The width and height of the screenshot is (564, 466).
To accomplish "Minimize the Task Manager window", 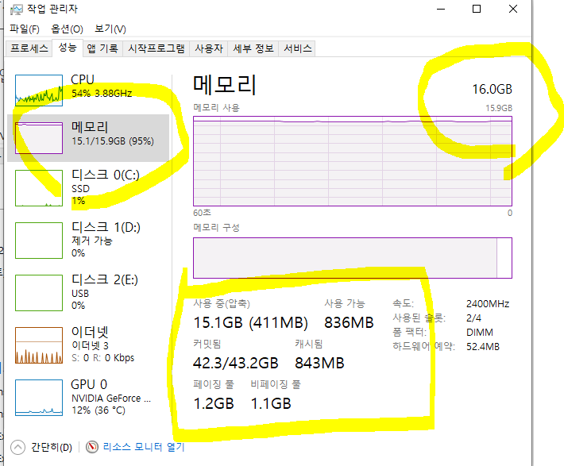I will point(441,9).
